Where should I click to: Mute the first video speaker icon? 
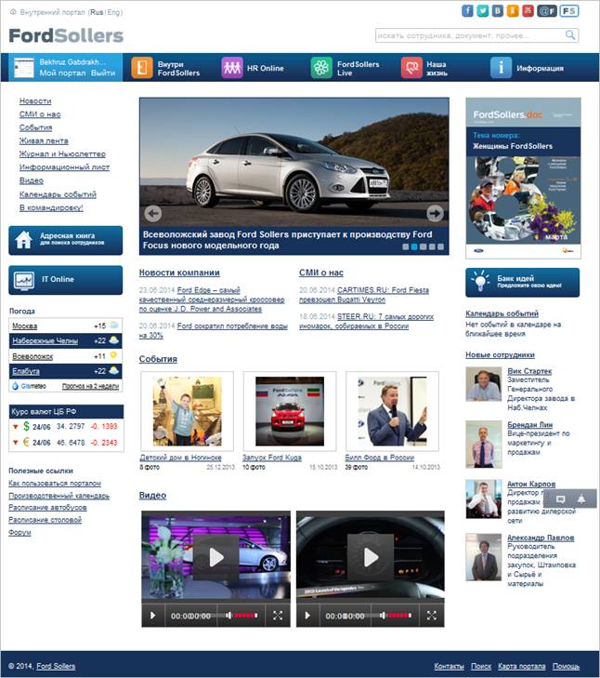pyautogui.click(x=228, y=616)
